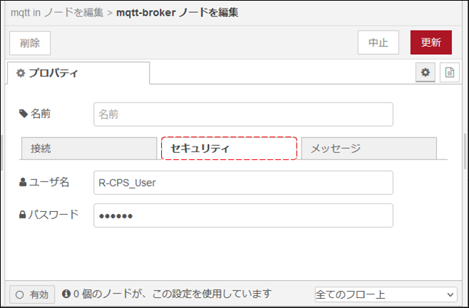Cancel editing with the 中止 button
This screenshot has height=308, width=469.
[378, 43]
